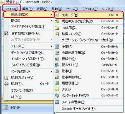The height and width of the screenshot is (114, 125).
Task: Open the 移動(G) menu
Action: coord(57,9)
